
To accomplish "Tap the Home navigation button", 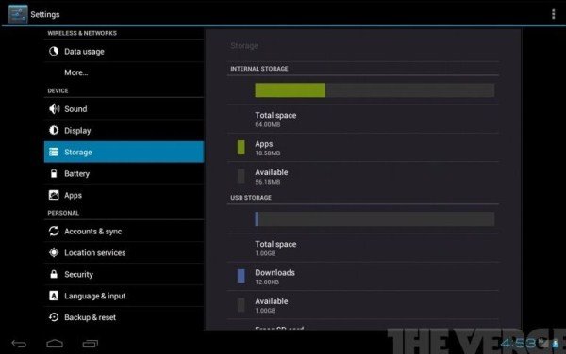I will click(55, 344).
